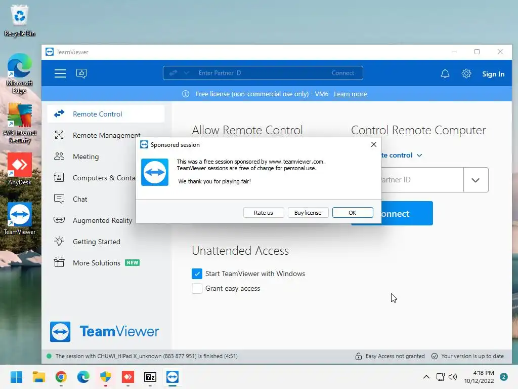The height and width of the screenshot is (389, 518).
Task: Click OK in Sponsored session dialog
Action: pos(353,212)
